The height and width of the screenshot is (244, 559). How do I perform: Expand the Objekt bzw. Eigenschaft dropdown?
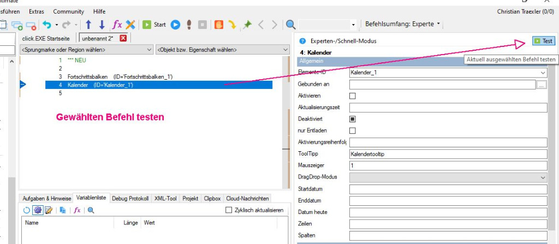[x=222, y=50]
